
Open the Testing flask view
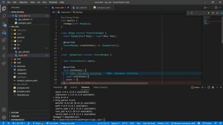[4, 48]
